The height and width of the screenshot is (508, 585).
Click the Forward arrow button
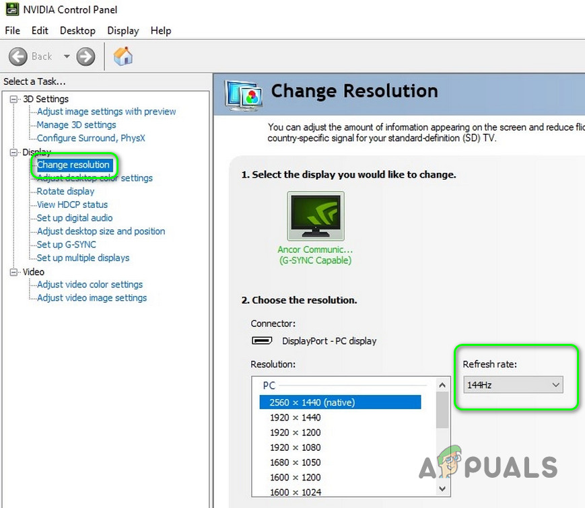point(85,57)
